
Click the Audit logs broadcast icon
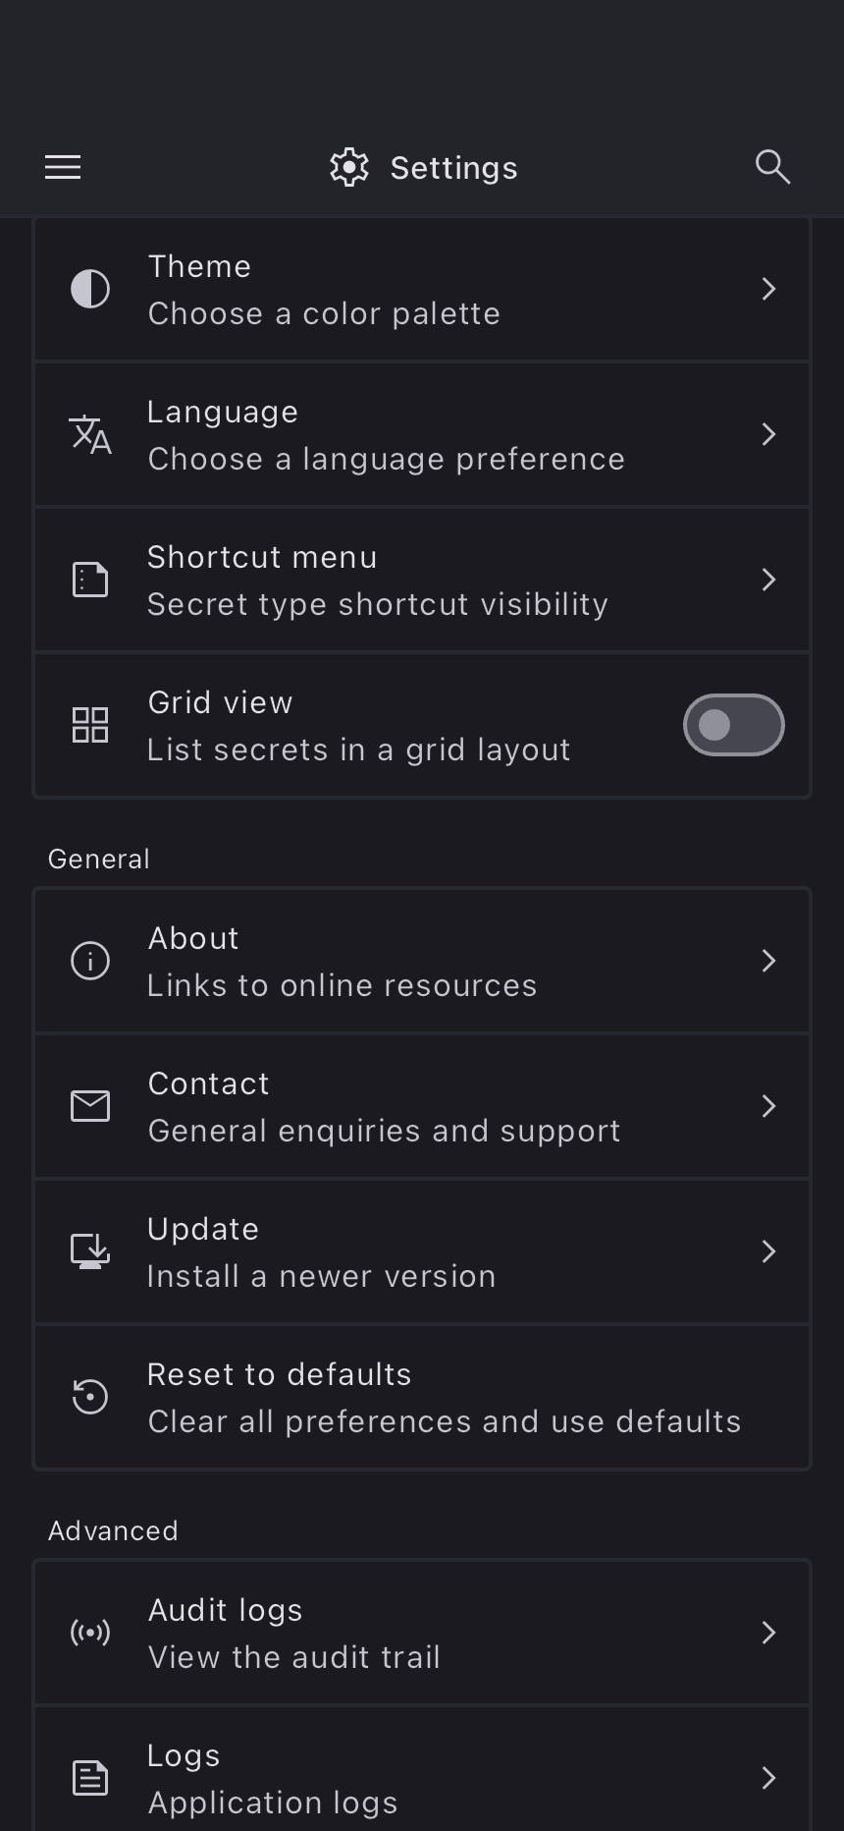(x=90, y=1633)
